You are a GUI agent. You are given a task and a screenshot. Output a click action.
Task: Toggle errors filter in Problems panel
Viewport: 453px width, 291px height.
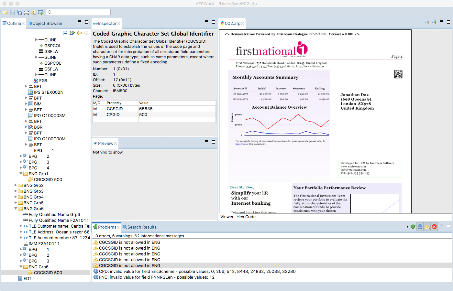tap(434, 227)
